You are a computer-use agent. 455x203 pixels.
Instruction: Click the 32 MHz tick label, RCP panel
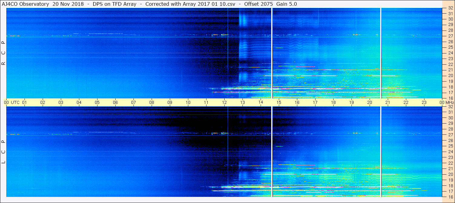pyautogui.click(x=450, y=8)
